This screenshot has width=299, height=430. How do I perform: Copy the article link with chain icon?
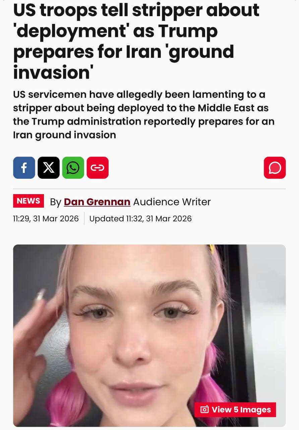pyautogui.click(x=98, y=168)
